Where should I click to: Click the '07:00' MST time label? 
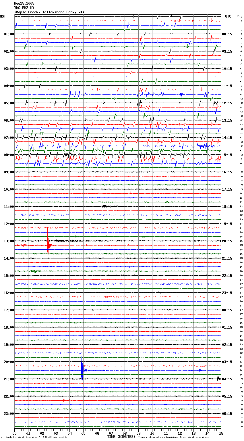[x=9, y=138]
